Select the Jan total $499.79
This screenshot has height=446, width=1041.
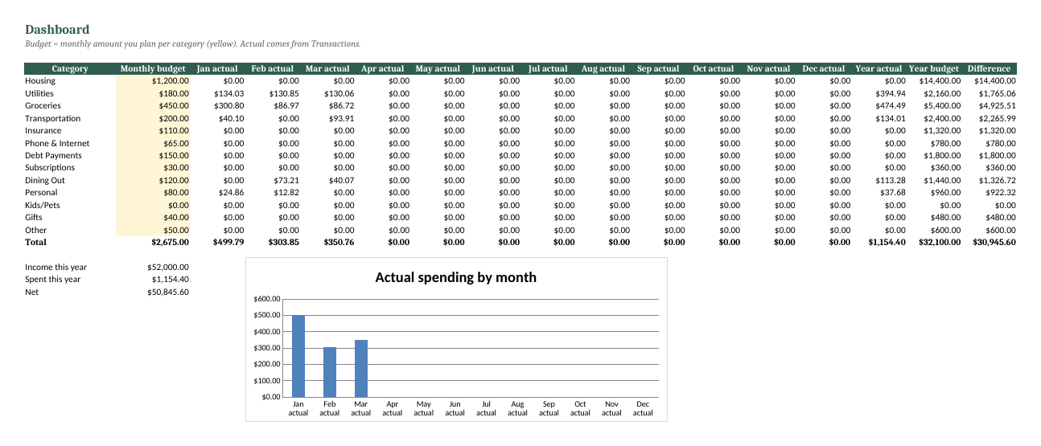pyautogui.click(x=228, y=242)
